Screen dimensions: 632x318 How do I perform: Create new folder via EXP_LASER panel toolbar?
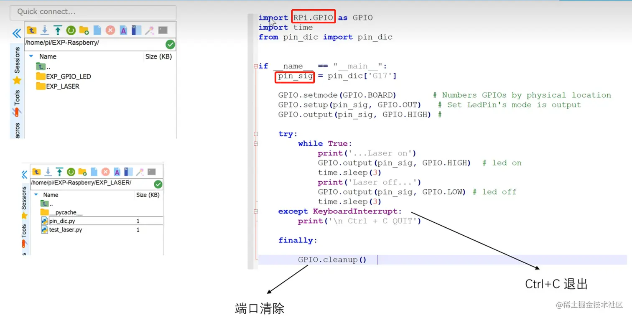(x=82, y=172)
